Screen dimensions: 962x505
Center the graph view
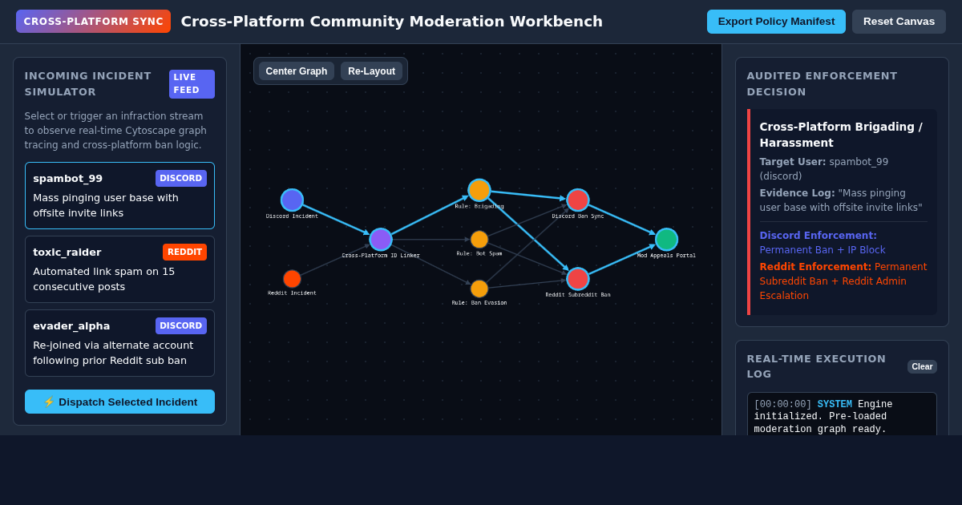click(297, 71)
